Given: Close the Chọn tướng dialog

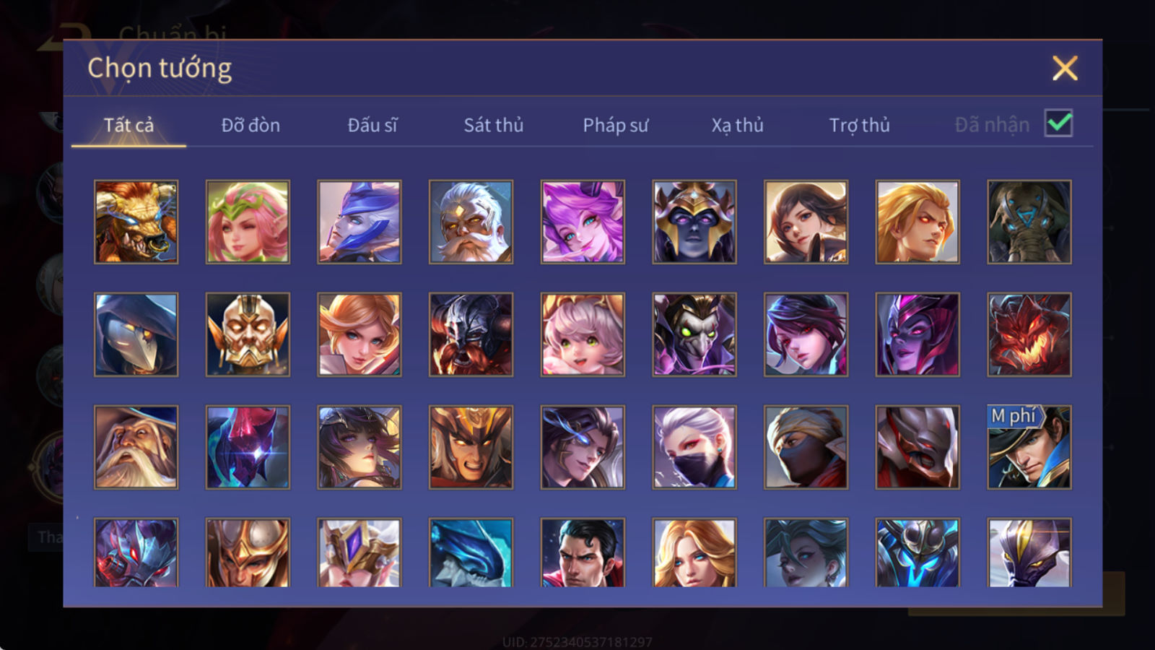Looking at the screenshot, I should (x=1065, y=68).
